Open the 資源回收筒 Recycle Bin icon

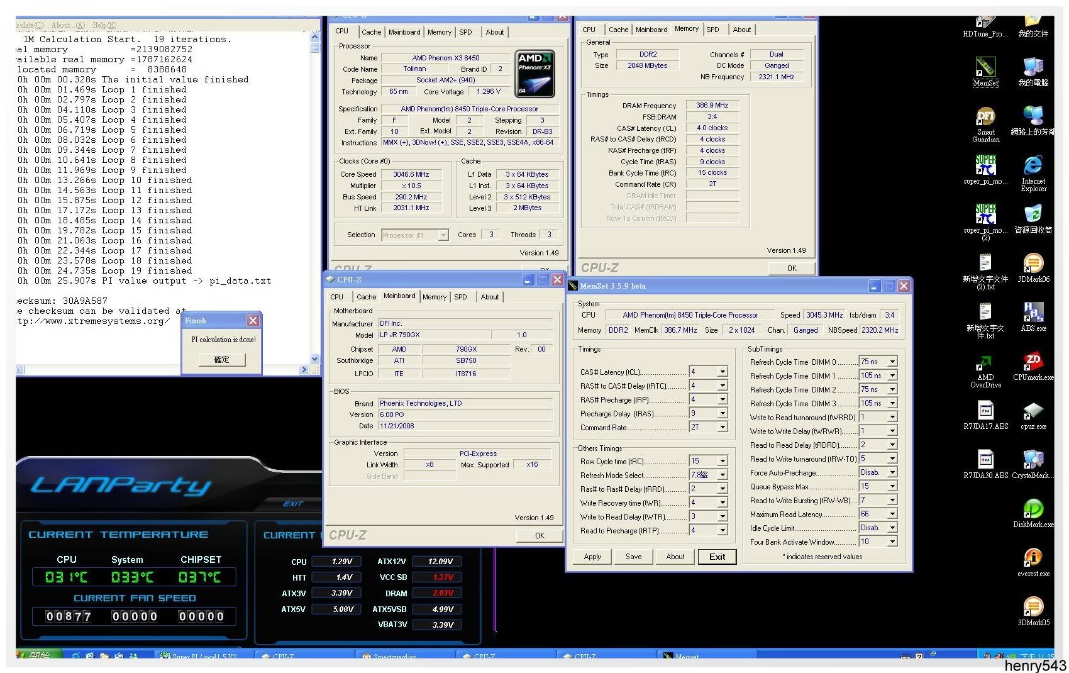(1033, 218)
